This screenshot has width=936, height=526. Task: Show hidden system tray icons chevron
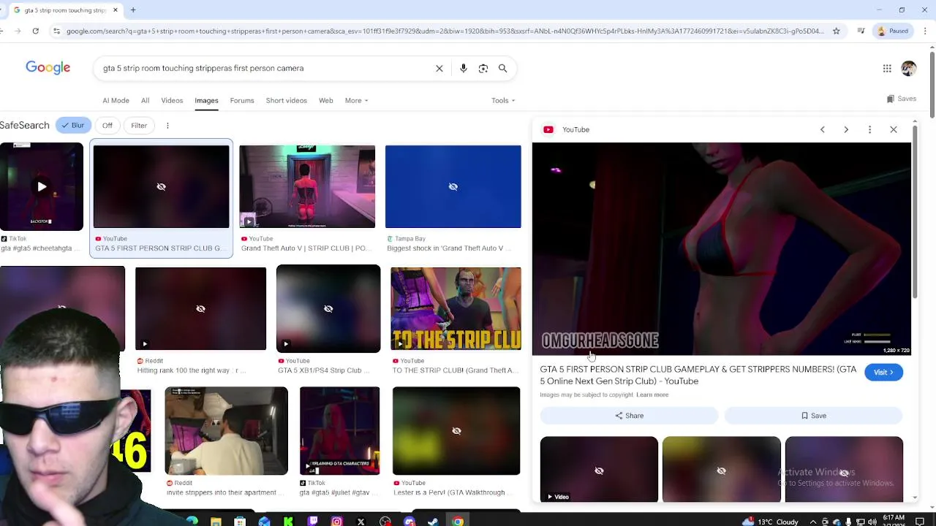point(812,522)
